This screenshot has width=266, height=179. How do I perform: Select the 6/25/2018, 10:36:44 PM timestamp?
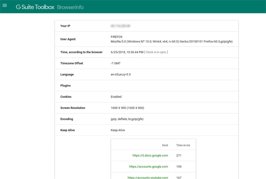pos(127,52)
